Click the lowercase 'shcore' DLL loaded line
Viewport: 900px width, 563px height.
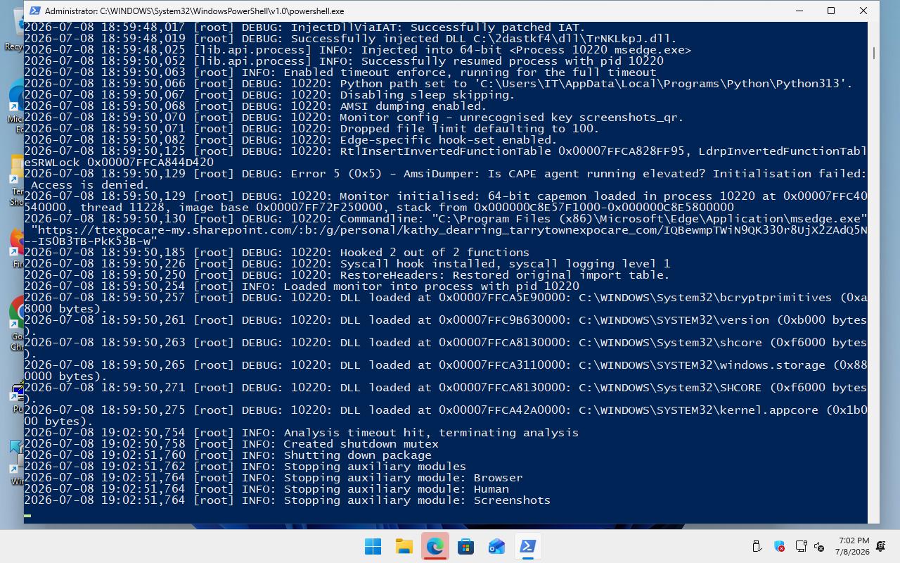coord(445,348)
